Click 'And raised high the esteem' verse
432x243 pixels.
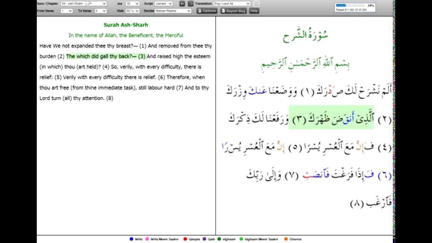click(179, 56)
